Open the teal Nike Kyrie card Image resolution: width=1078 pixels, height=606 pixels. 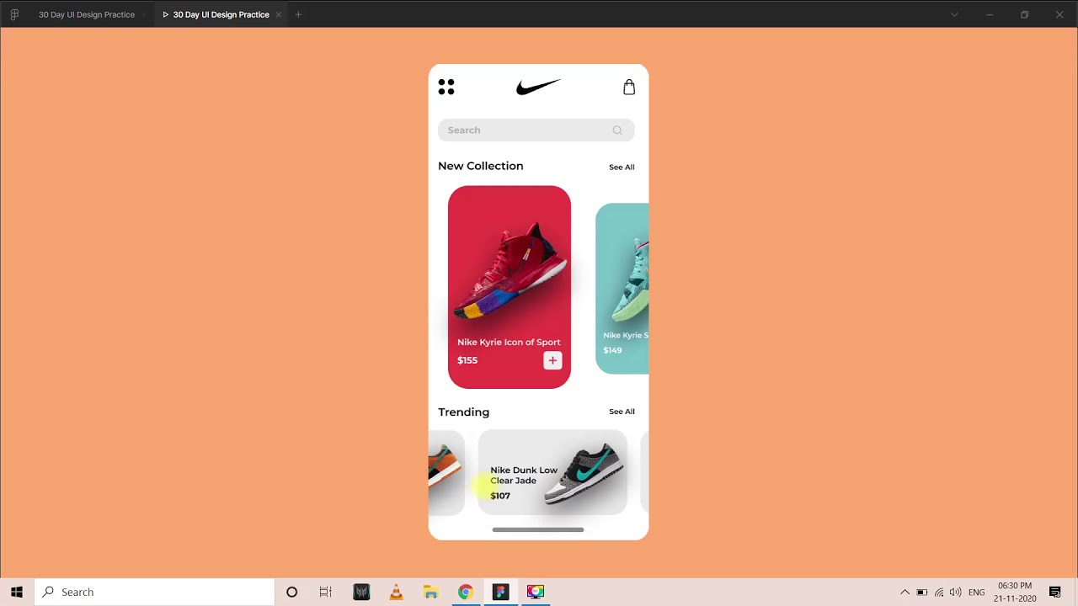622,289
